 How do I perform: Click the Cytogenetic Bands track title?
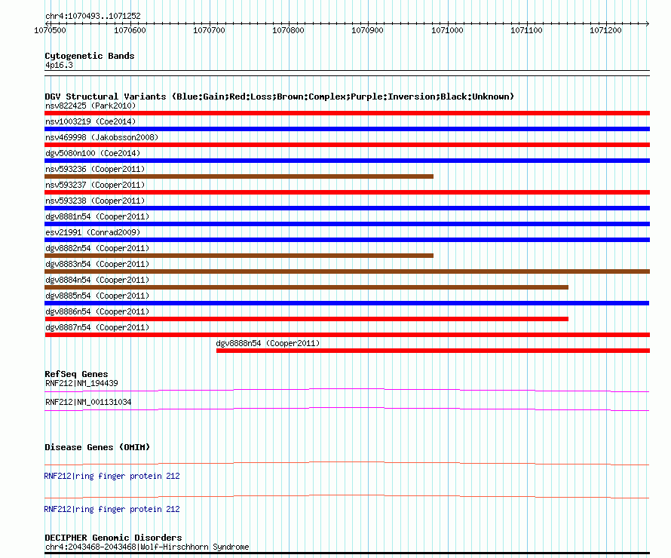pos(90,56)
